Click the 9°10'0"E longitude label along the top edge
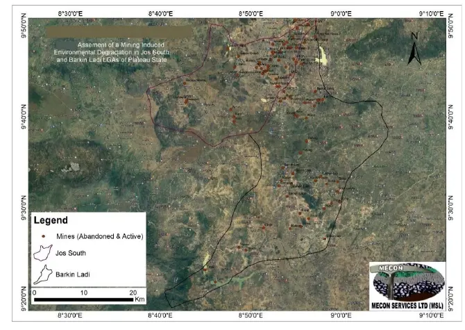Viewport: 465px width, 330px height. click(432, 14)
